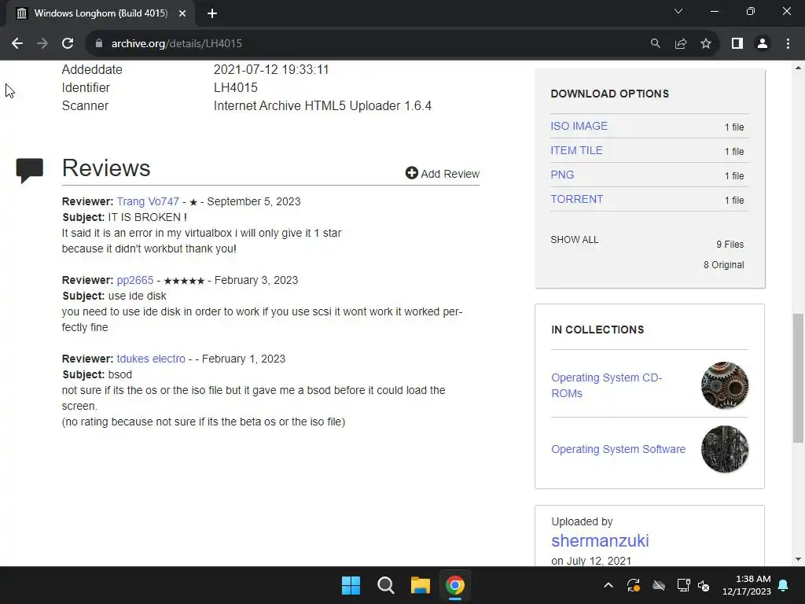Open notifications bell icon
Viewport: 805px width, 604px height.
click(784, 585)
